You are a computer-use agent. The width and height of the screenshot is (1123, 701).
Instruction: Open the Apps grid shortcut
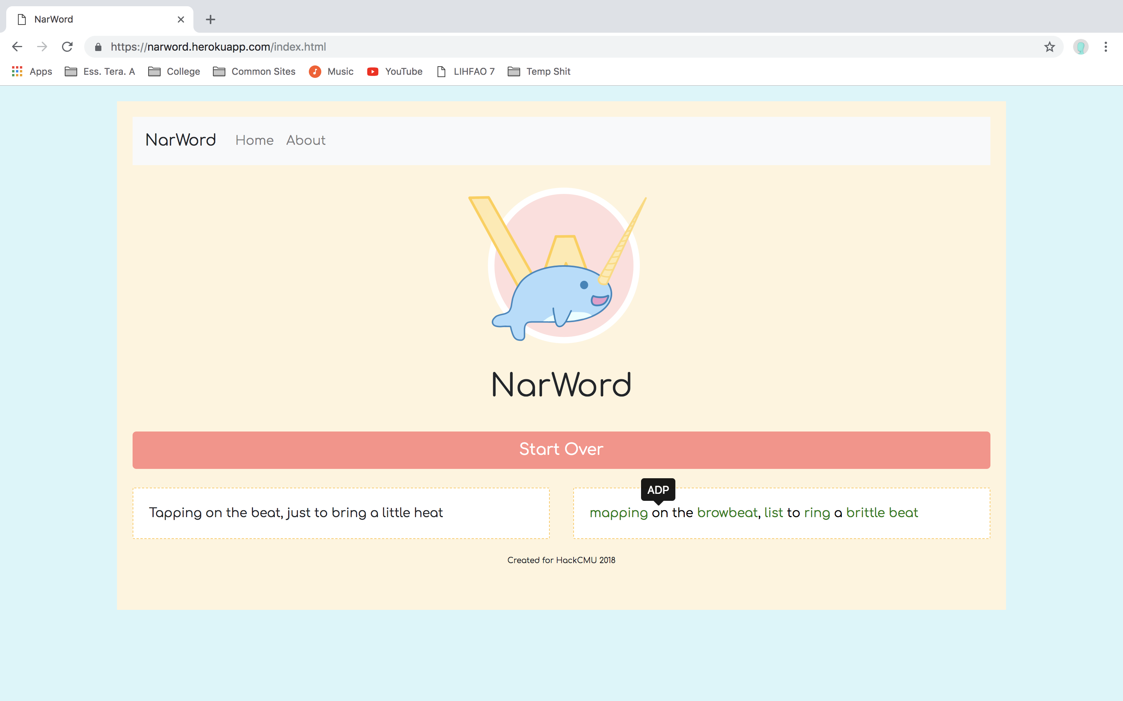click(x=32, y=71)
